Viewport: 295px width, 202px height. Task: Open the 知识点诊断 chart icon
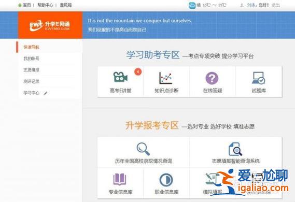tap(166, 78)
